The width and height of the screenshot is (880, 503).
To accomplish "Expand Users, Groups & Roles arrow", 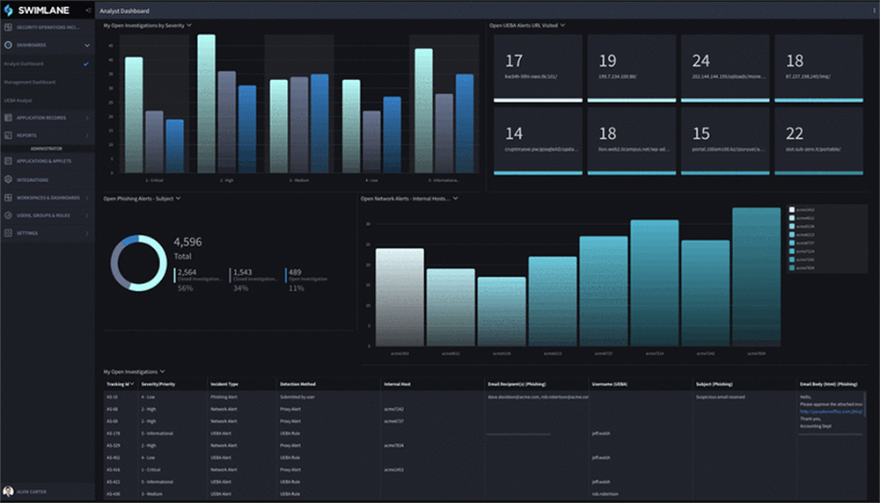I will (87, 215).
